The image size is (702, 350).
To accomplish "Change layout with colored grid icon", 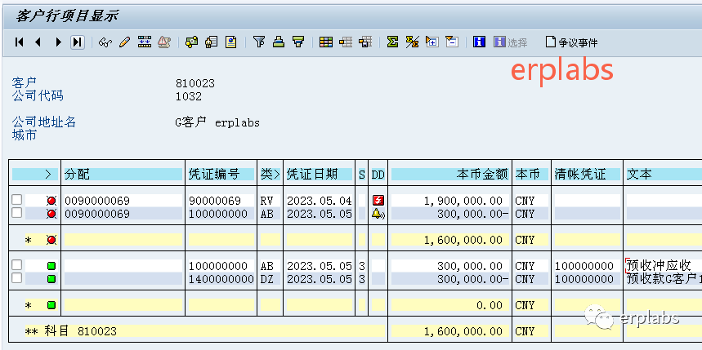I will (x=326, y=42).
